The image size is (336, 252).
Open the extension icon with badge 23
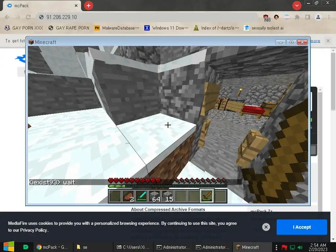(266, 18)
